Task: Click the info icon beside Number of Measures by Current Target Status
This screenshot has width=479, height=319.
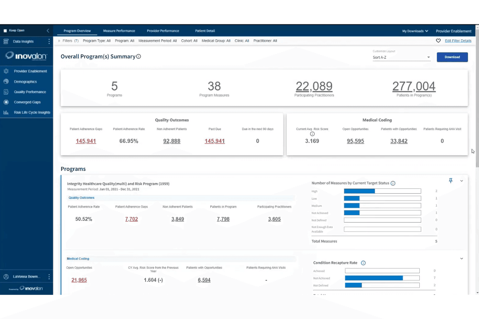Action: (x=393, y=183)
